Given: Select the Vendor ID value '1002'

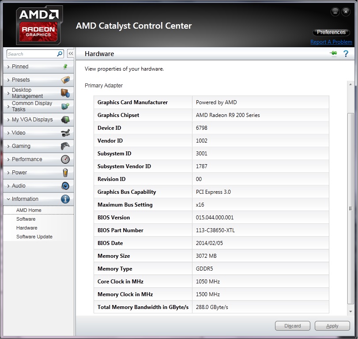Looking at the screenshot, I should pos(201,141).
